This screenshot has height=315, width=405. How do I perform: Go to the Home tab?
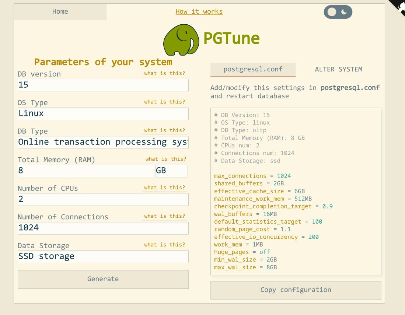[x=60, y=12]
